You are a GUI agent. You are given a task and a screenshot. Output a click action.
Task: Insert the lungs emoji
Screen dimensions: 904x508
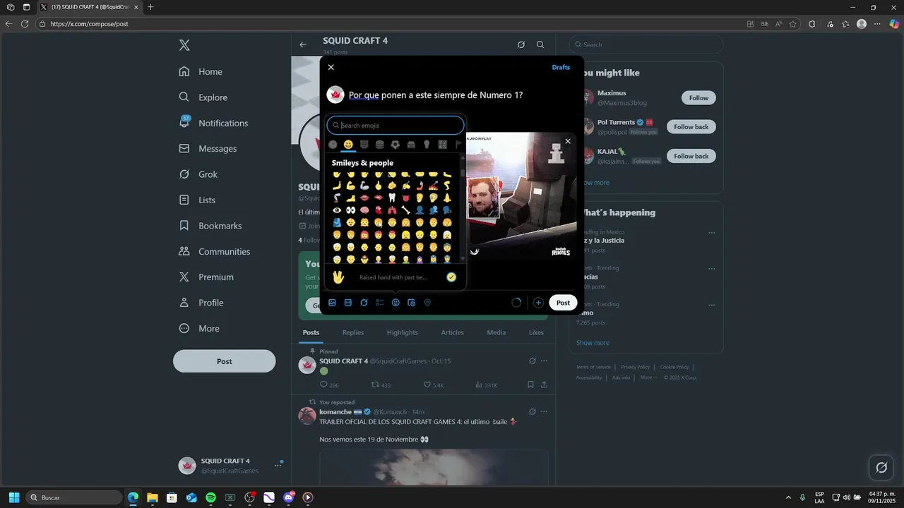[x=392, y=210]
